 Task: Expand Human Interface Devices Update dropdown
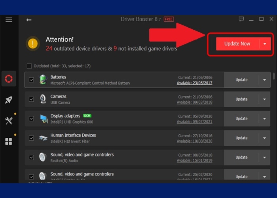coord(265,138)
